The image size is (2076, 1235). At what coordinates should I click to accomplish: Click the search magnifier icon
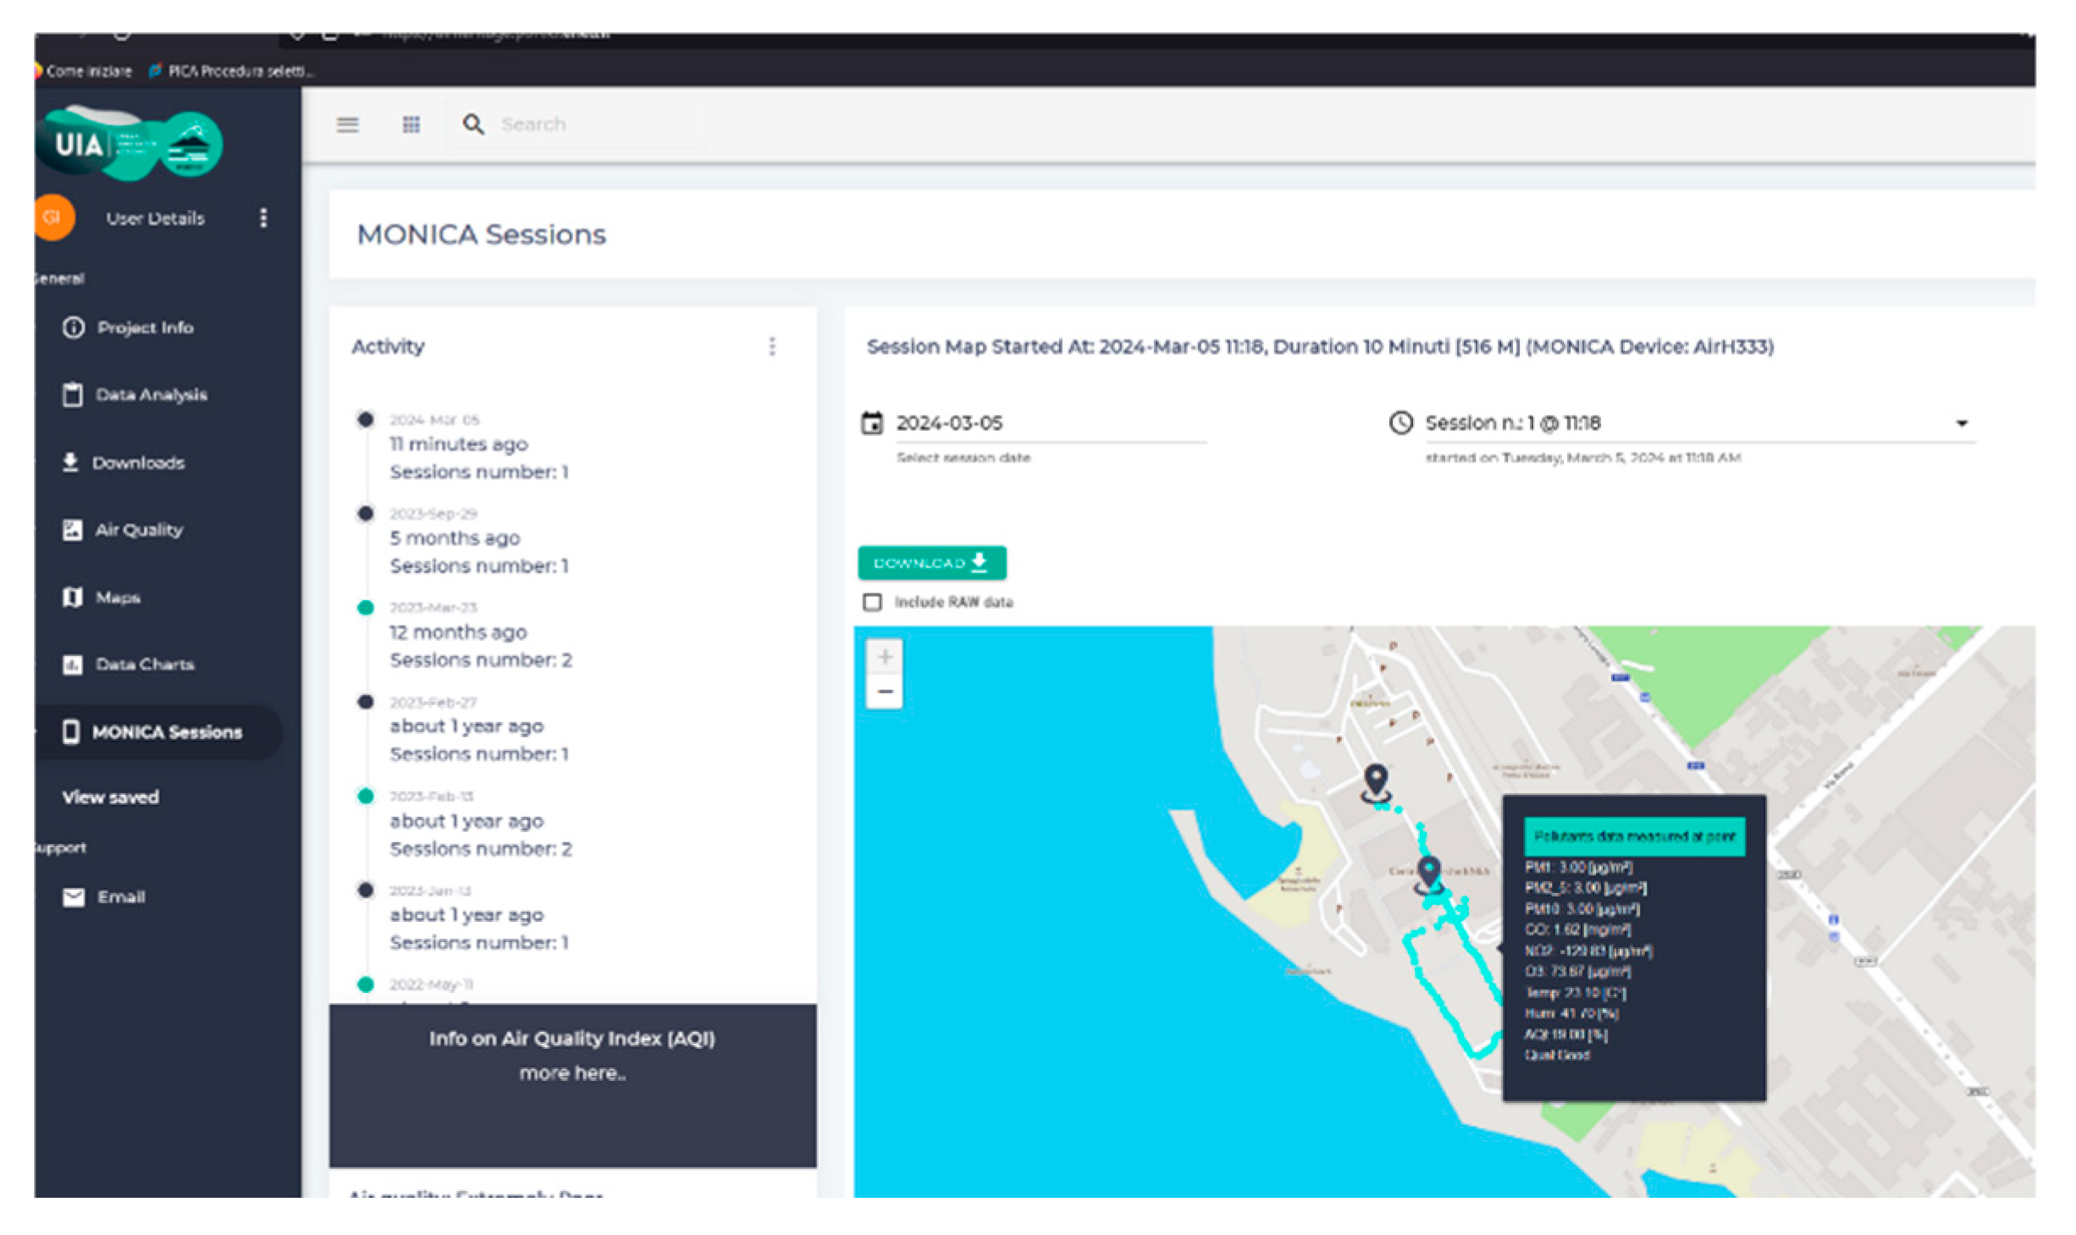[x=473, y=124]
